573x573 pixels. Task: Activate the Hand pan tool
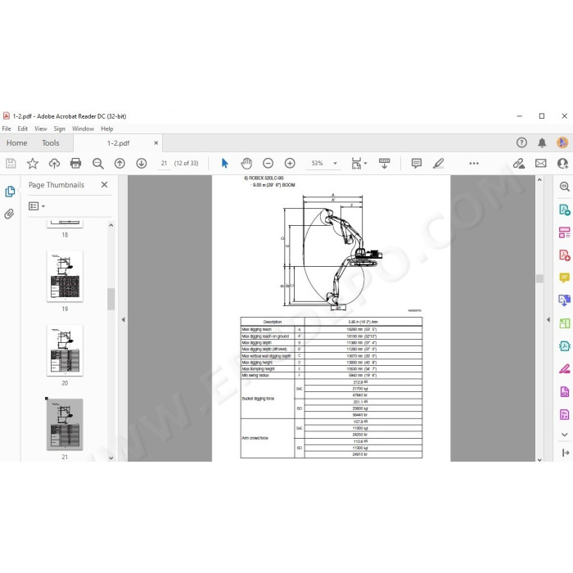[x=246, y=164]
